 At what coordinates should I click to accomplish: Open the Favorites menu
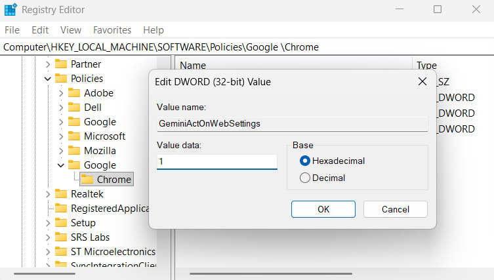tap(112, 30)
